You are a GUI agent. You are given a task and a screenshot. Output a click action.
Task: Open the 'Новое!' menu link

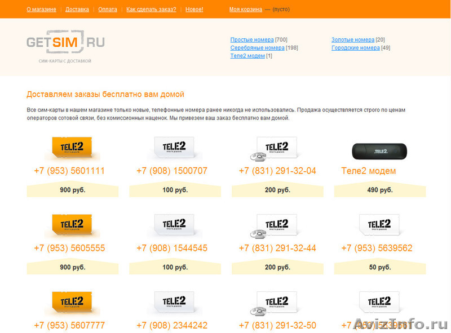coord(194,9)
